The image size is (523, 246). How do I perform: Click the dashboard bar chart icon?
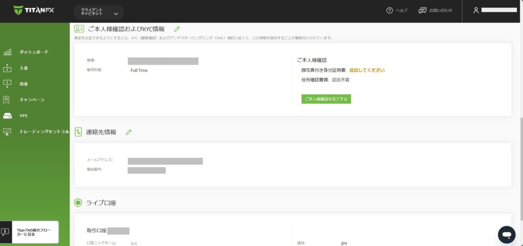point(7,52)
